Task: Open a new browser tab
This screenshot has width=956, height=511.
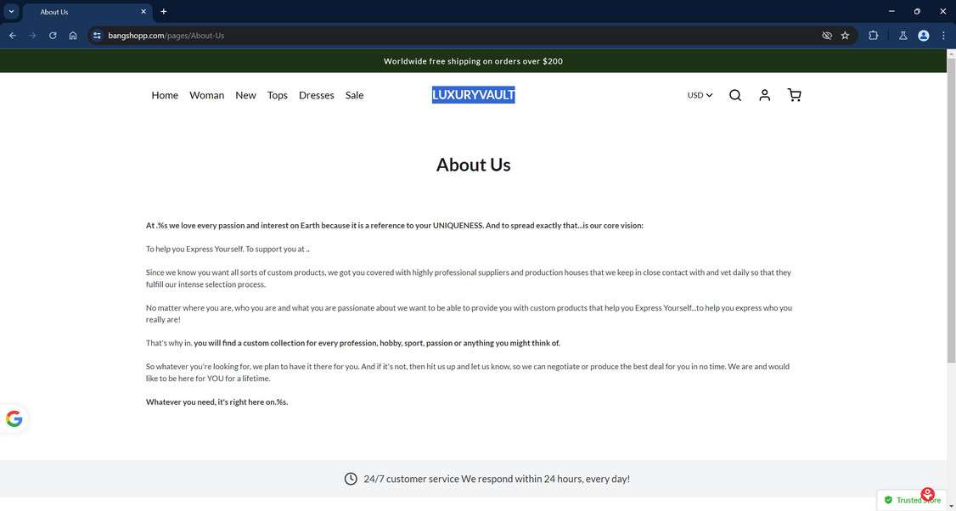Action: click(163, 12)
